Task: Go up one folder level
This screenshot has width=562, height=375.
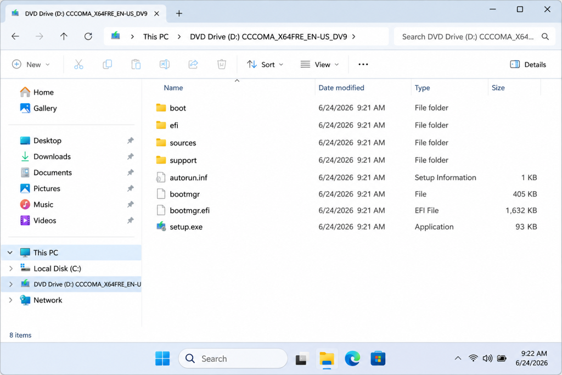Action: click(x=64, y=36)
